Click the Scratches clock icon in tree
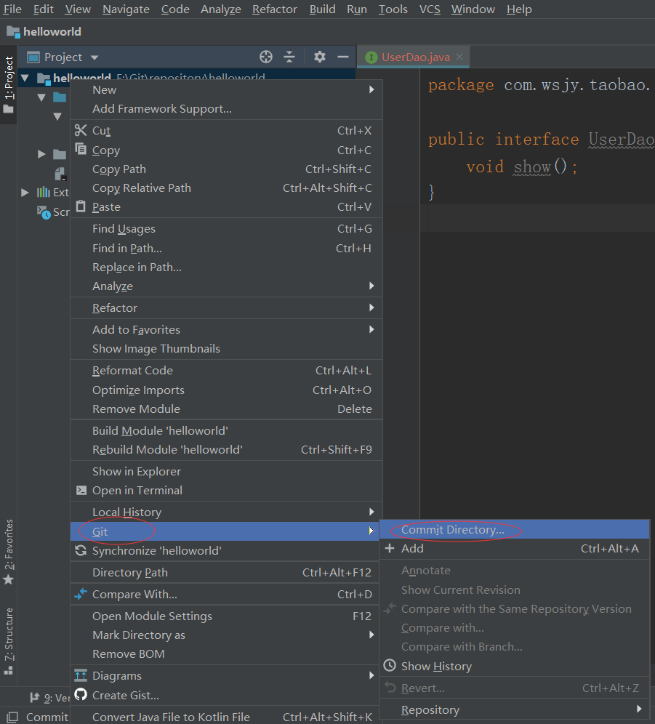 44,212
